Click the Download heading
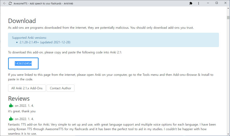The width and height of the screenshot is (230, 136). 22,21
